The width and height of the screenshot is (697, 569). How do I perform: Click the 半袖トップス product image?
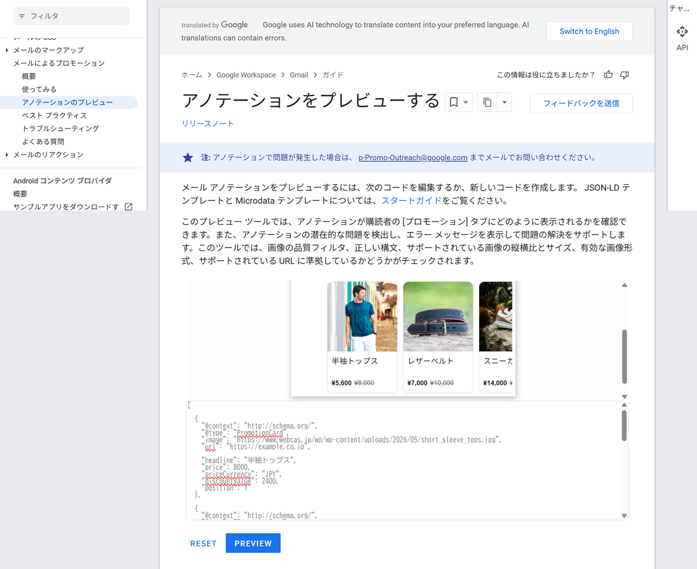pyautogui.click(x=362, y=316)
